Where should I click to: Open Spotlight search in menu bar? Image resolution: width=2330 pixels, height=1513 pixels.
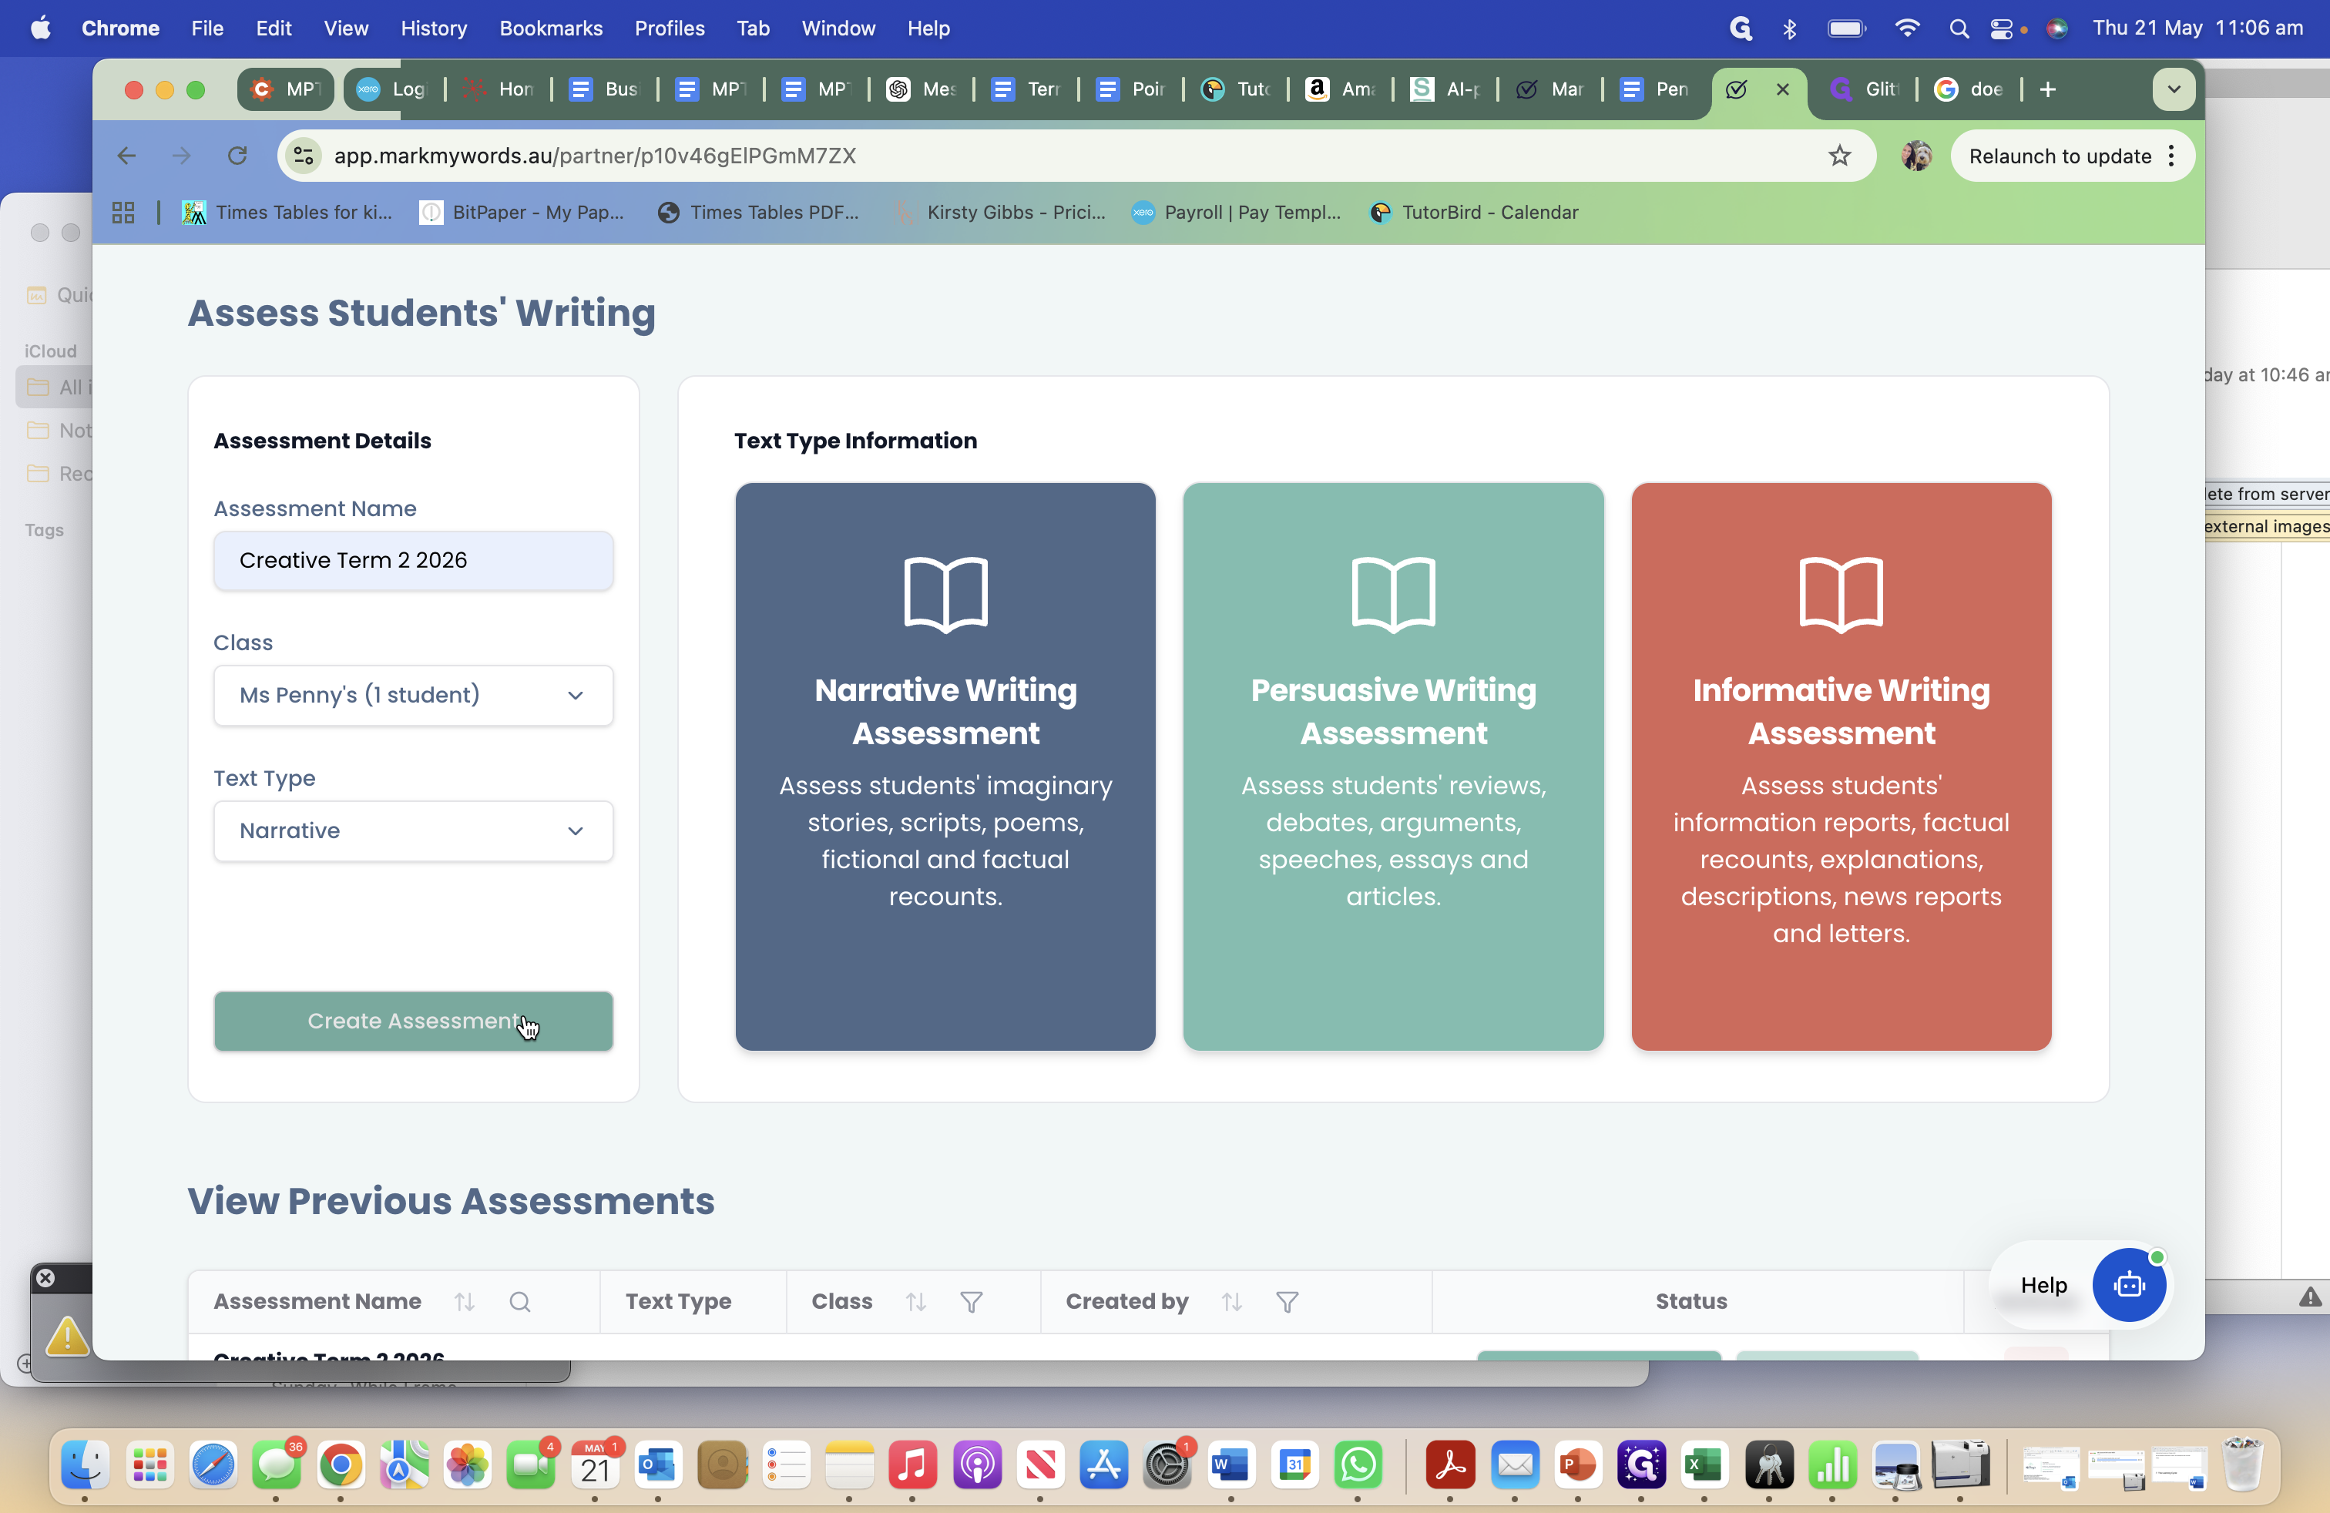pos(1958,29)
